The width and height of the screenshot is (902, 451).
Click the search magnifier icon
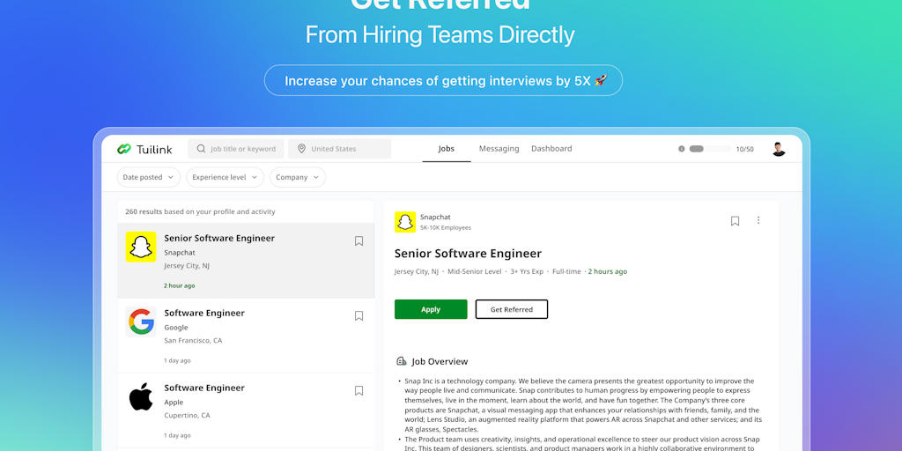pyautogui.click(x=201, y=148)
